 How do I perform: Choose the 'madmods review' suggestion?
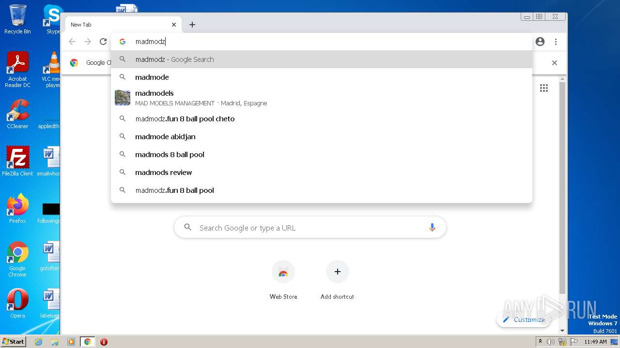click(322, 173)
